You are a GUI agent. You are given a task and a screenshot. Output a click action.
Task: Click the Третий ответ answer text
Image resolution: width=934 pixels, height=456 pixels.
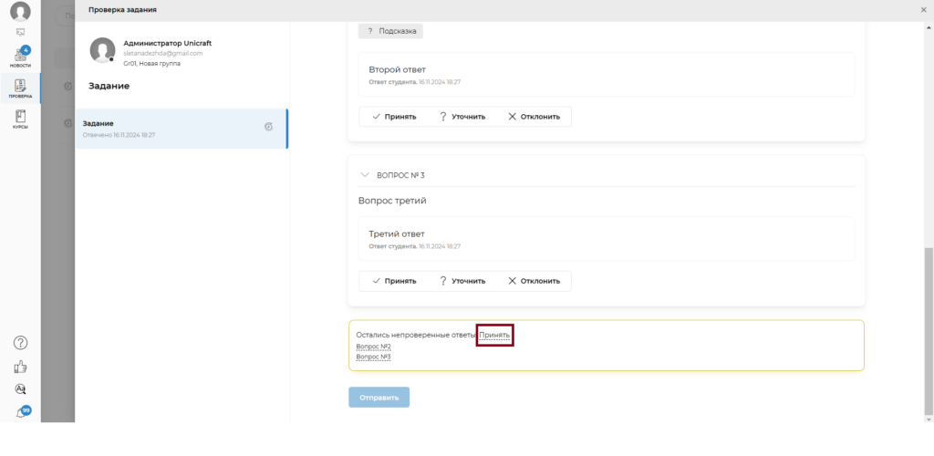[x=397, y=234]
